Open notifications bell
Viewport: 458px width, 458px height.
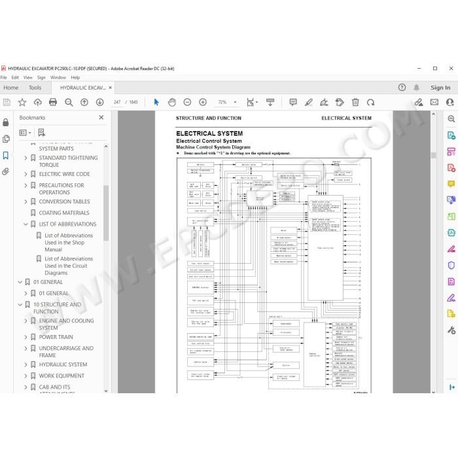[x=417, y=87]
